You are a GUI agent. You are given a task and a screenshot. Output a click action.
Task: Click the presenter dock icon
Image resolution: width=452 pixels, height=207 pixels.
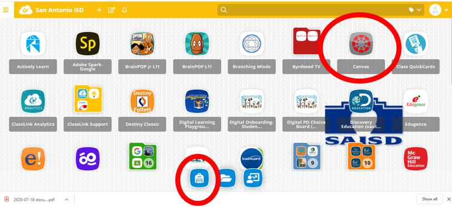pos(253,178)
